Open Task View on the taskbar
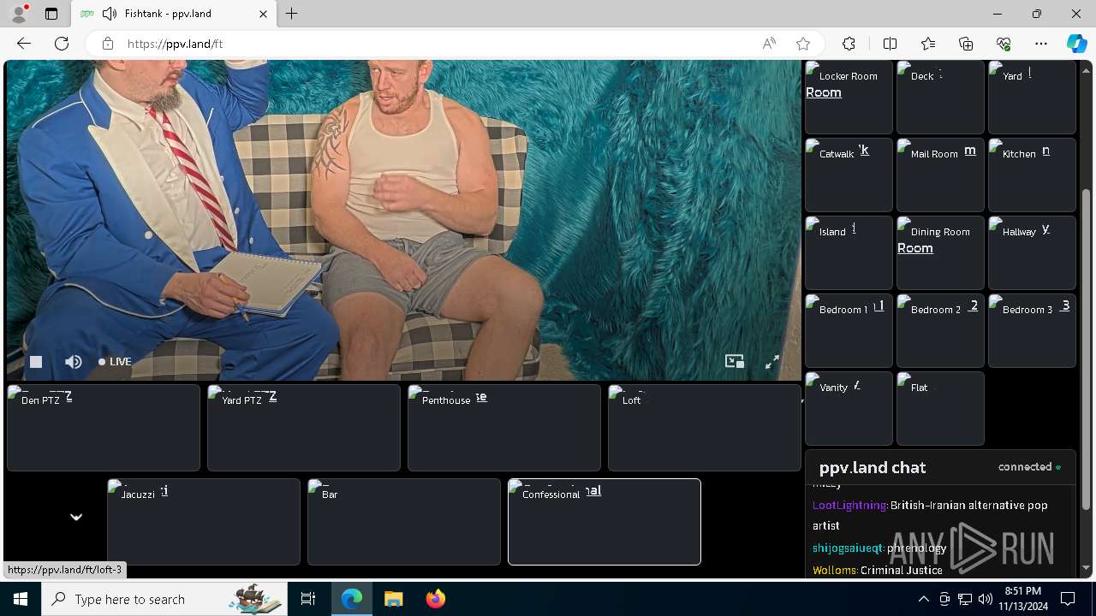The height and width of the screenshot is (616, 1096). click(x=308, y=599)
